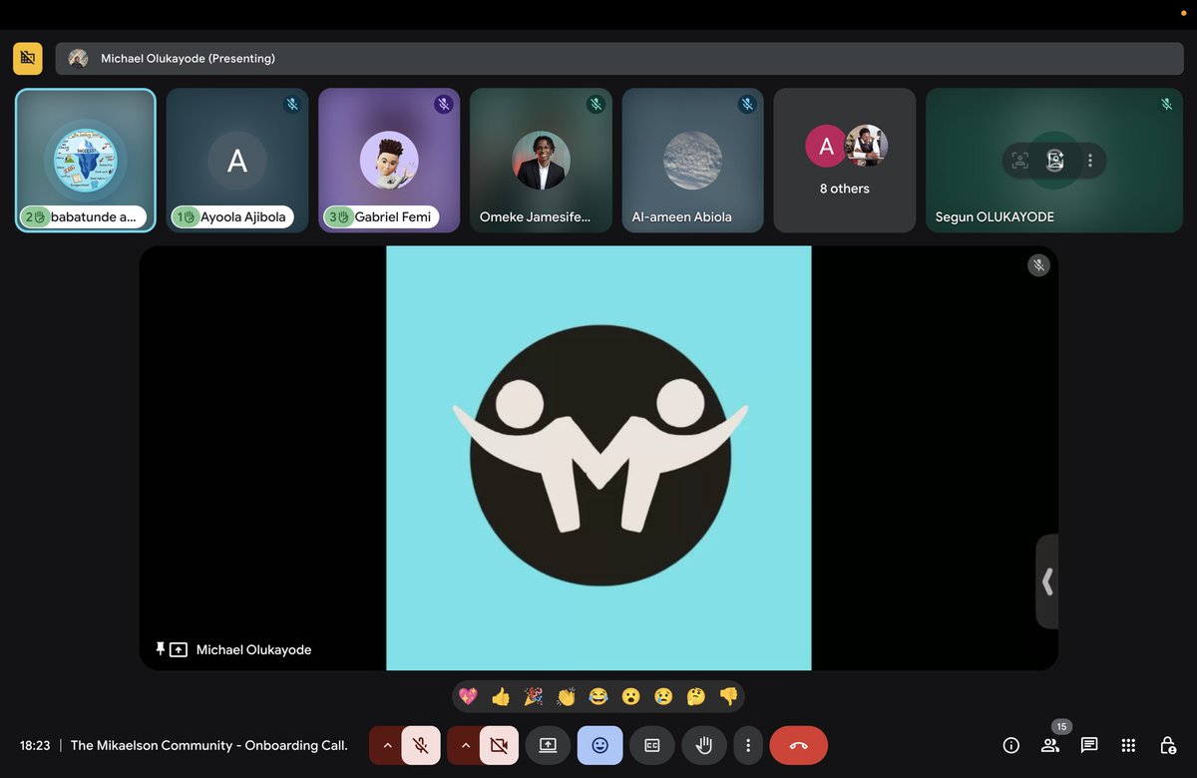Select Al-ameen Abiola participant tile
1197x778 pixels.
[692, 161]
